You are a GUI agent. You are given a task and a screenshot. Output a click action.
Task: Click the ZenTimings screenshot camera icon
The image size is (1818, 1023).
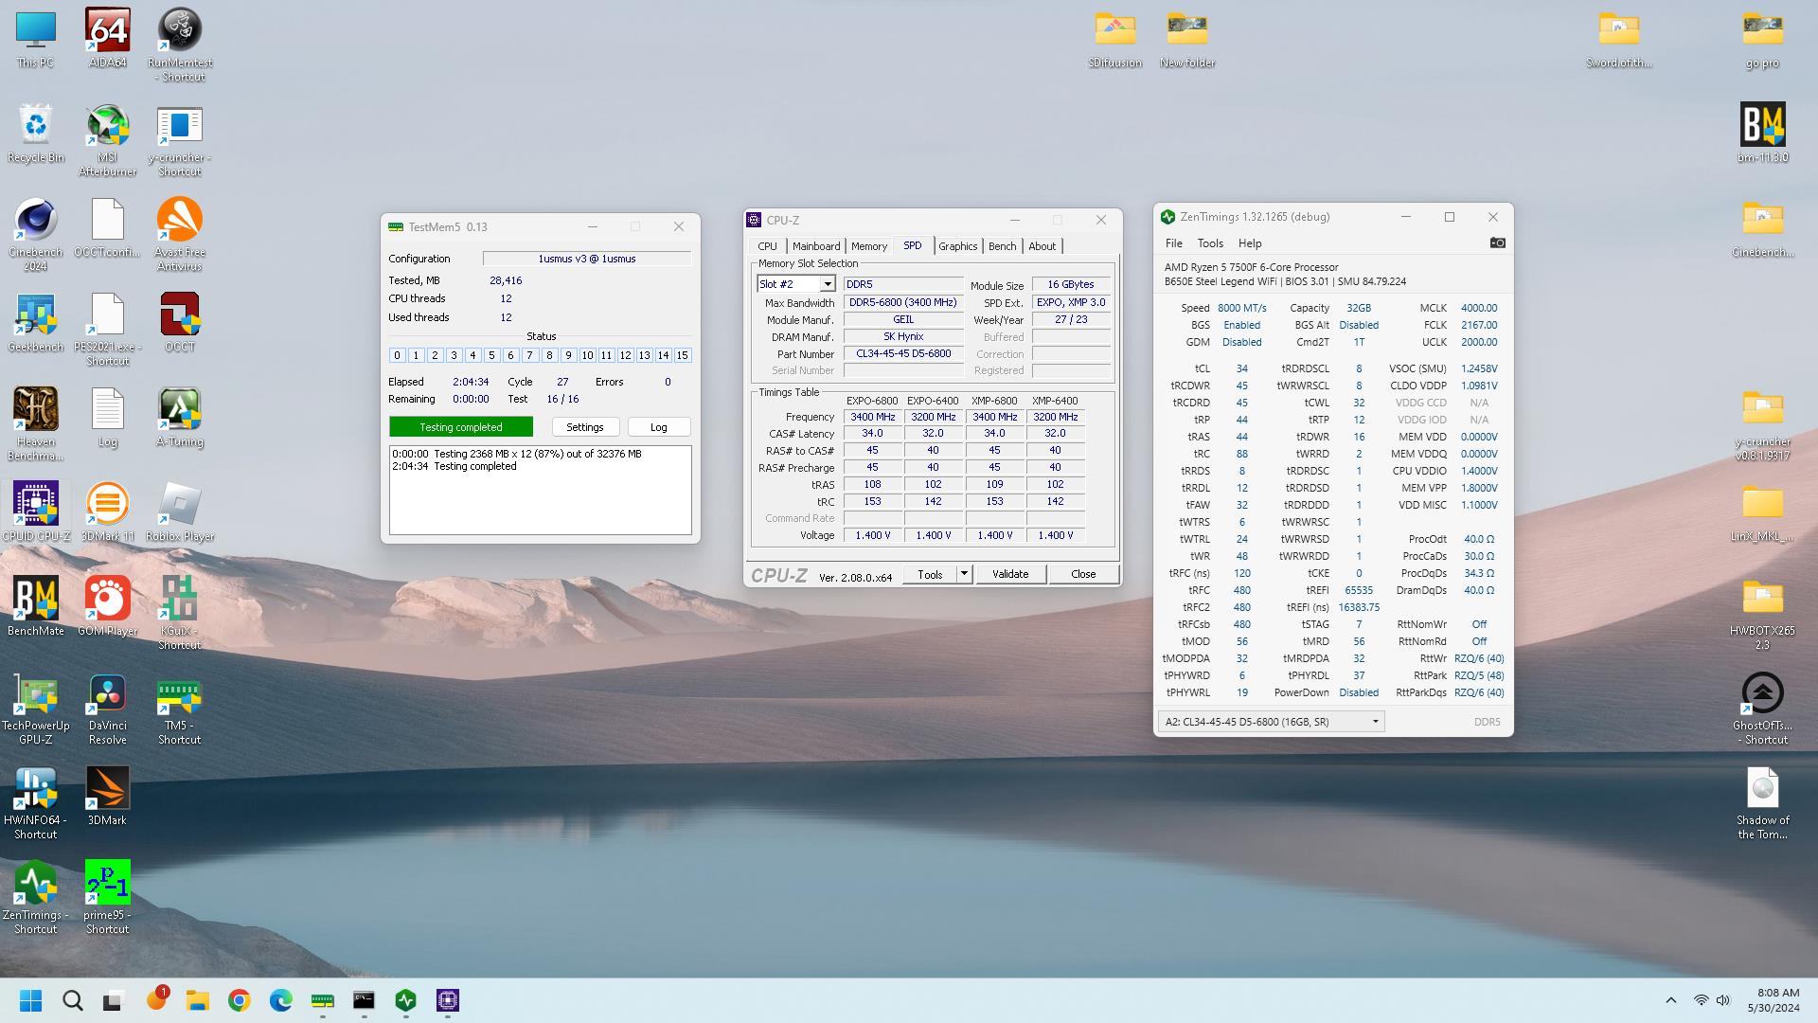1497,243
